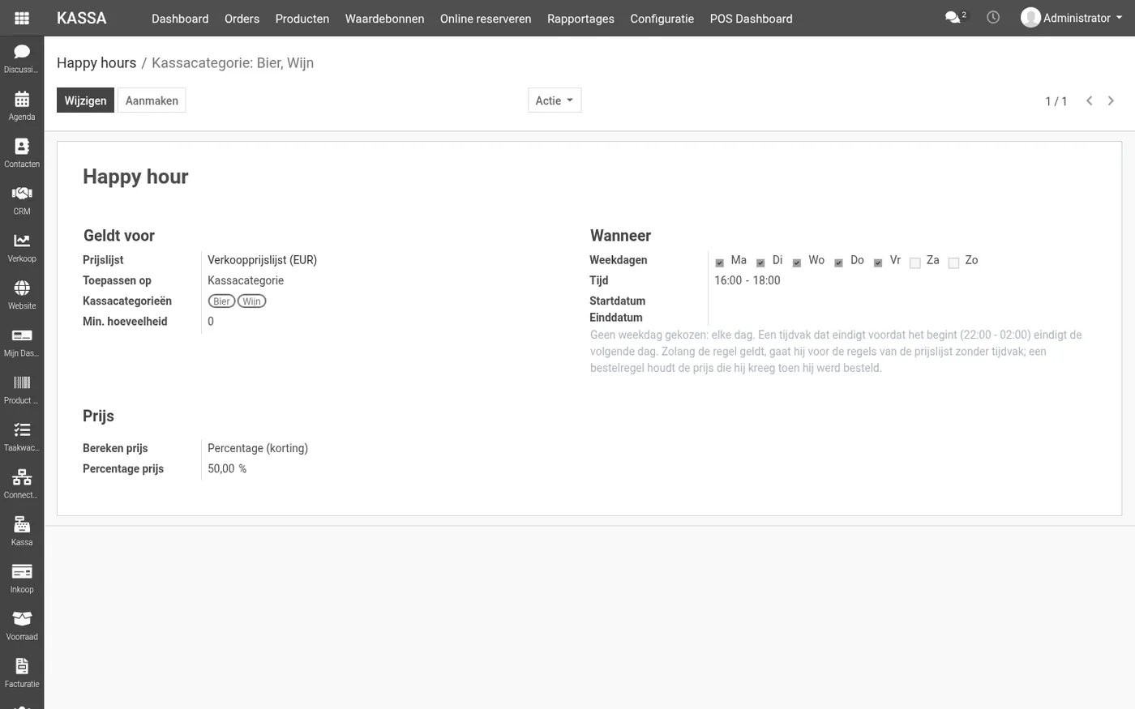Open the apps grid menu icon

click(22, 18)
